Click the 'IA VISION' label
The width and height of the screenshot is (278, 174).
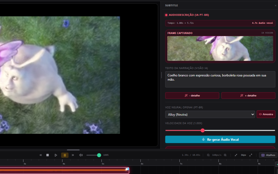pyautogui.click(x=267, y=33)
